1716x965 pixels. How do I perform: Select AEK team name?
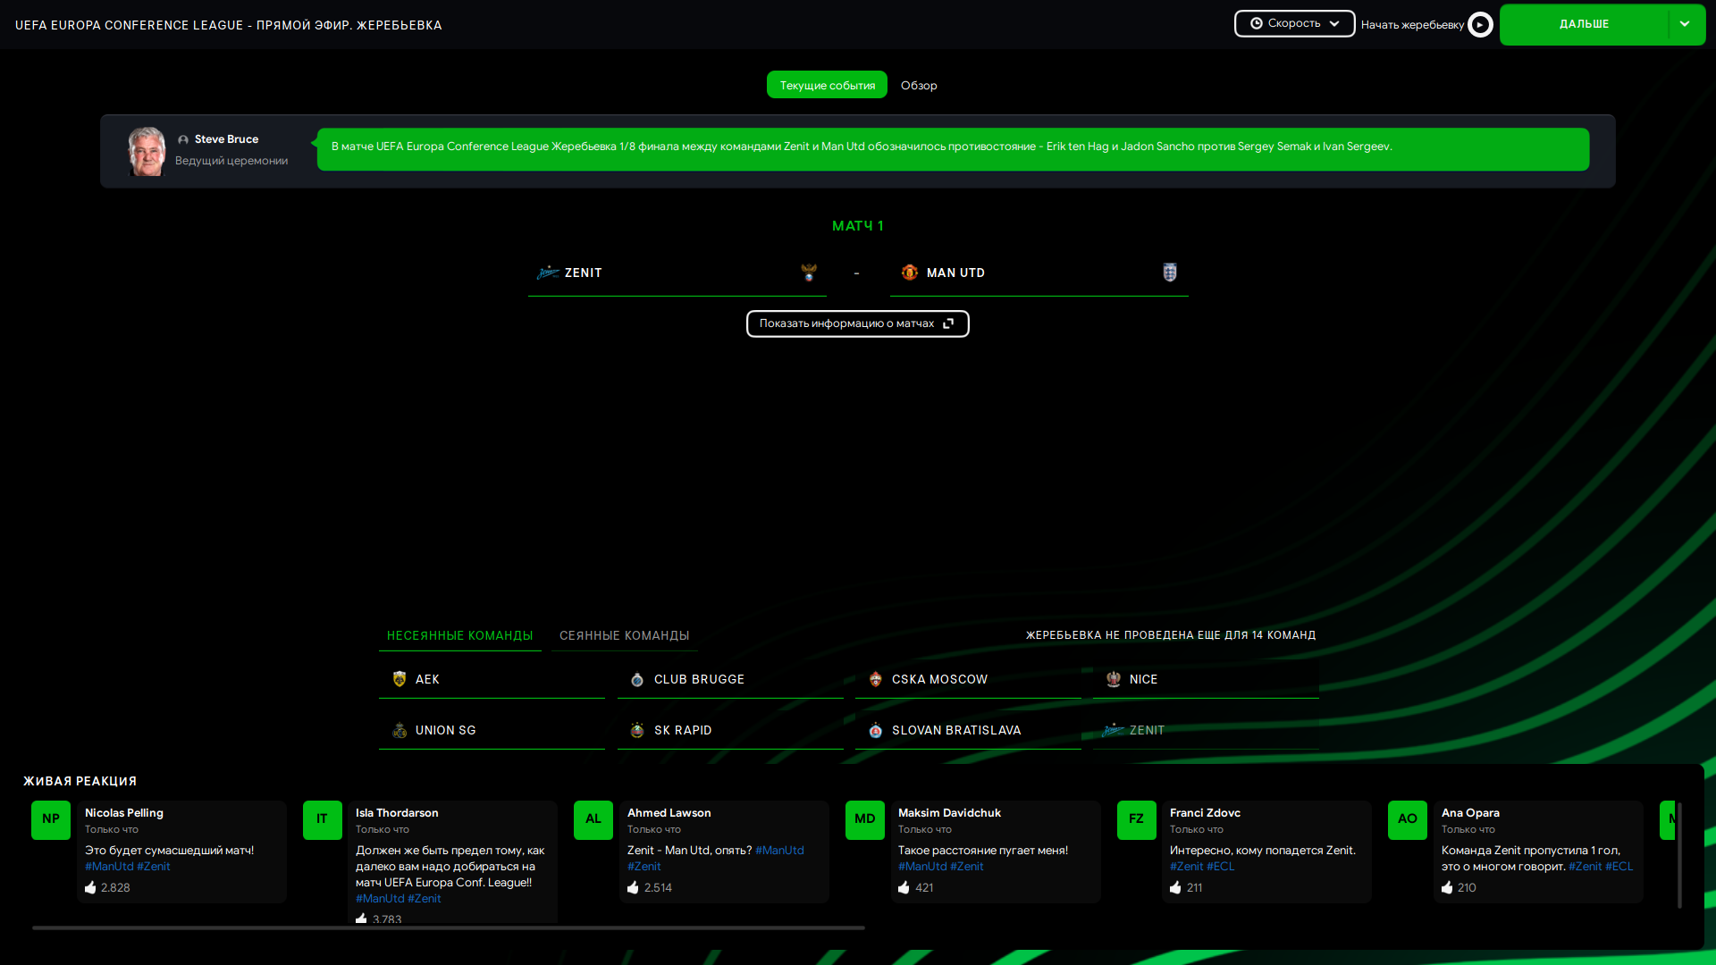[x=427, y=679]
